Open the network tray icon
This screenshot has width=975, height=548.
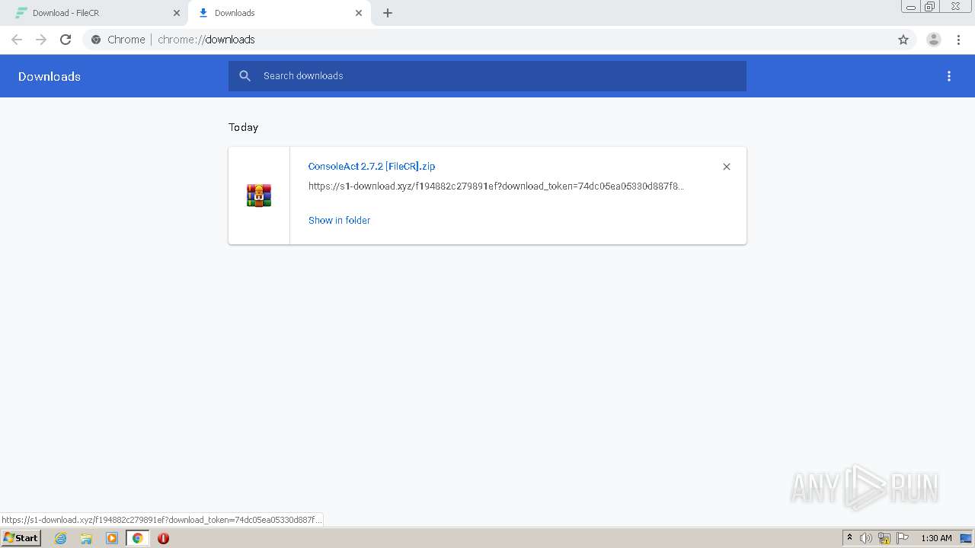tap(884, 538)
